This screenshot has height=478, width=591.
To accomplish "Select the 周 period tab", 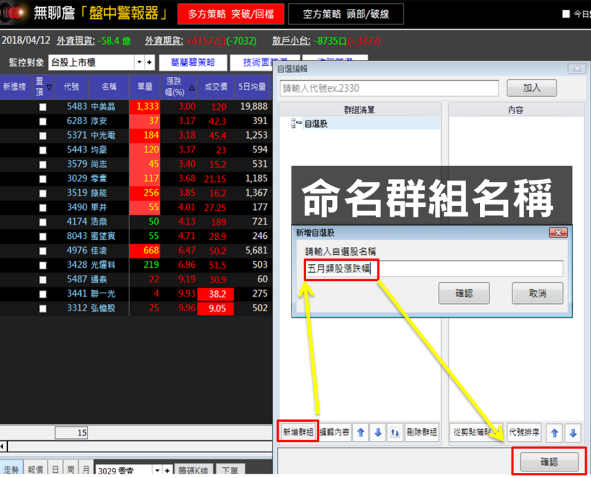I will pyautogui.click(x=71, y=469).
